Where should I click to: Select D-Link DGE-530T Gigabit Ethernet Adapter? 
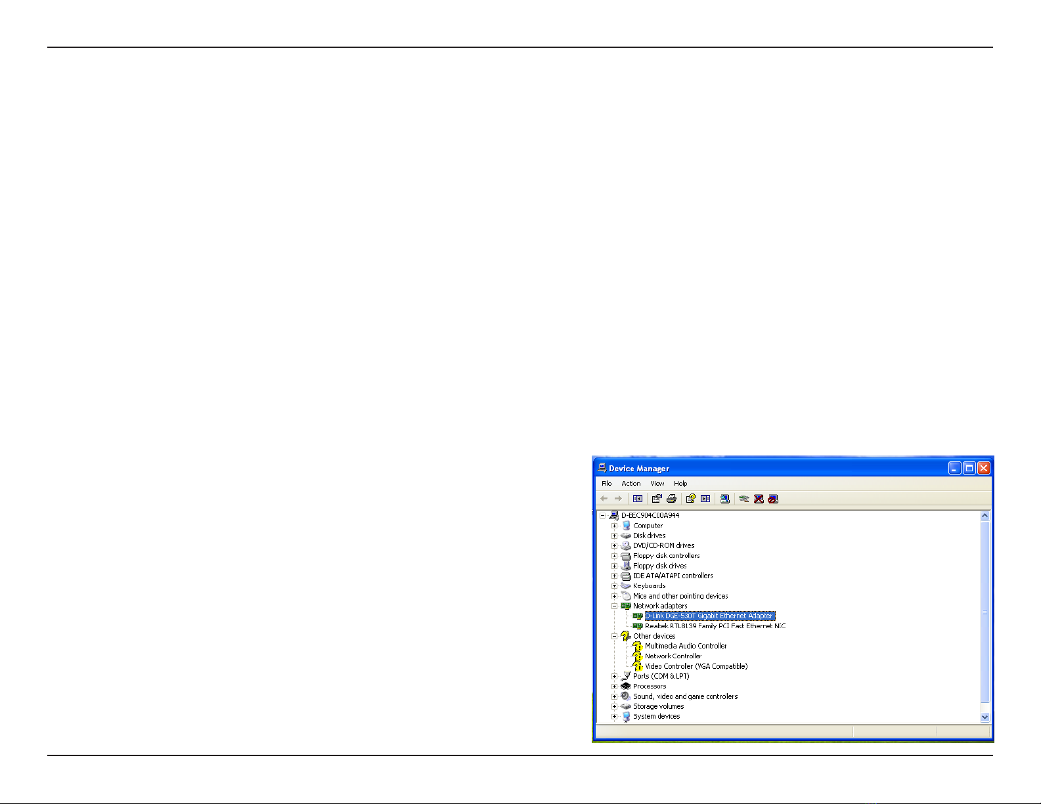coord(709,616)
